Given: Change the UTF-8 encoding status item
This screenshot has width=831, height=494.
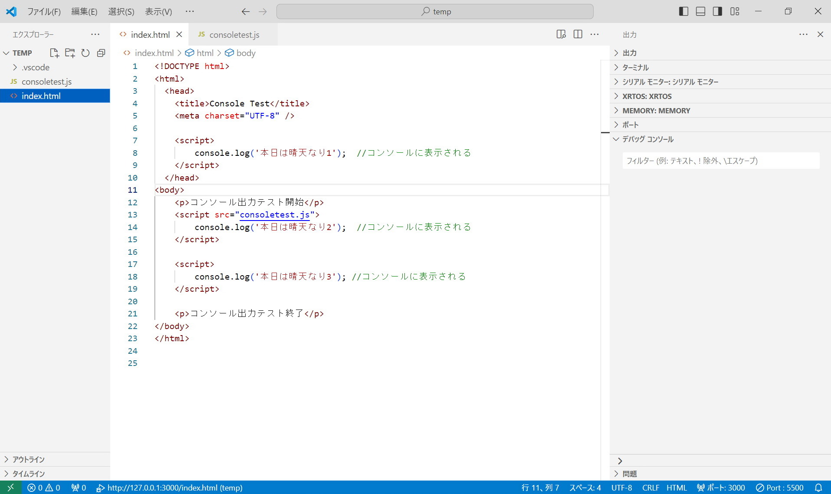Looking at the screenshot, I should pyautogui.click(x=622, y=487).
